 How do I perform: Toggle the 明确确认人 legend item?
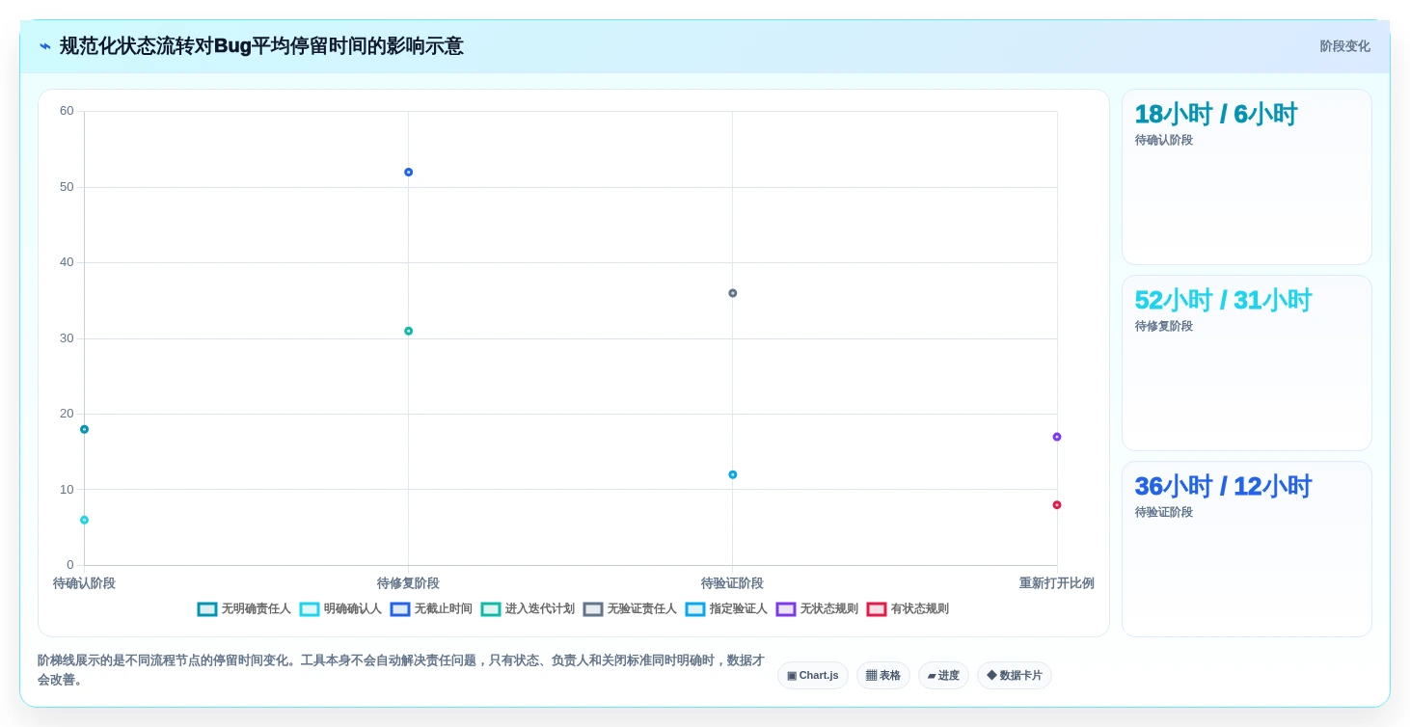point(340,609)
